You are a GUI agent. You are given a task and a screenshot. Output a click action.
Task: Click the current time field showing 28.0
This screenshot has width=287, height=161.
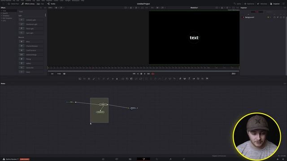coord(233,74)
